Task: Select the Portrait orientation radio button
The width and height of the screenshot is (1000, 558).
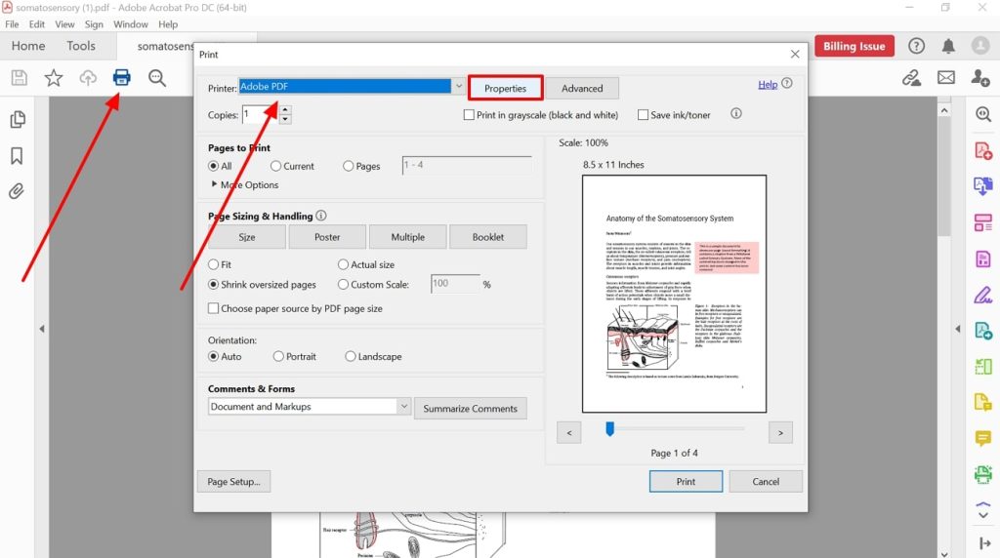Action: [x=278, y=356]
